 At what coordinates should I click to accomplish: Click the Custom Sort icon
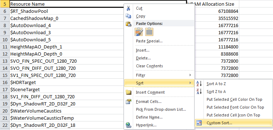pyautogui.click(x=199, y=123)
